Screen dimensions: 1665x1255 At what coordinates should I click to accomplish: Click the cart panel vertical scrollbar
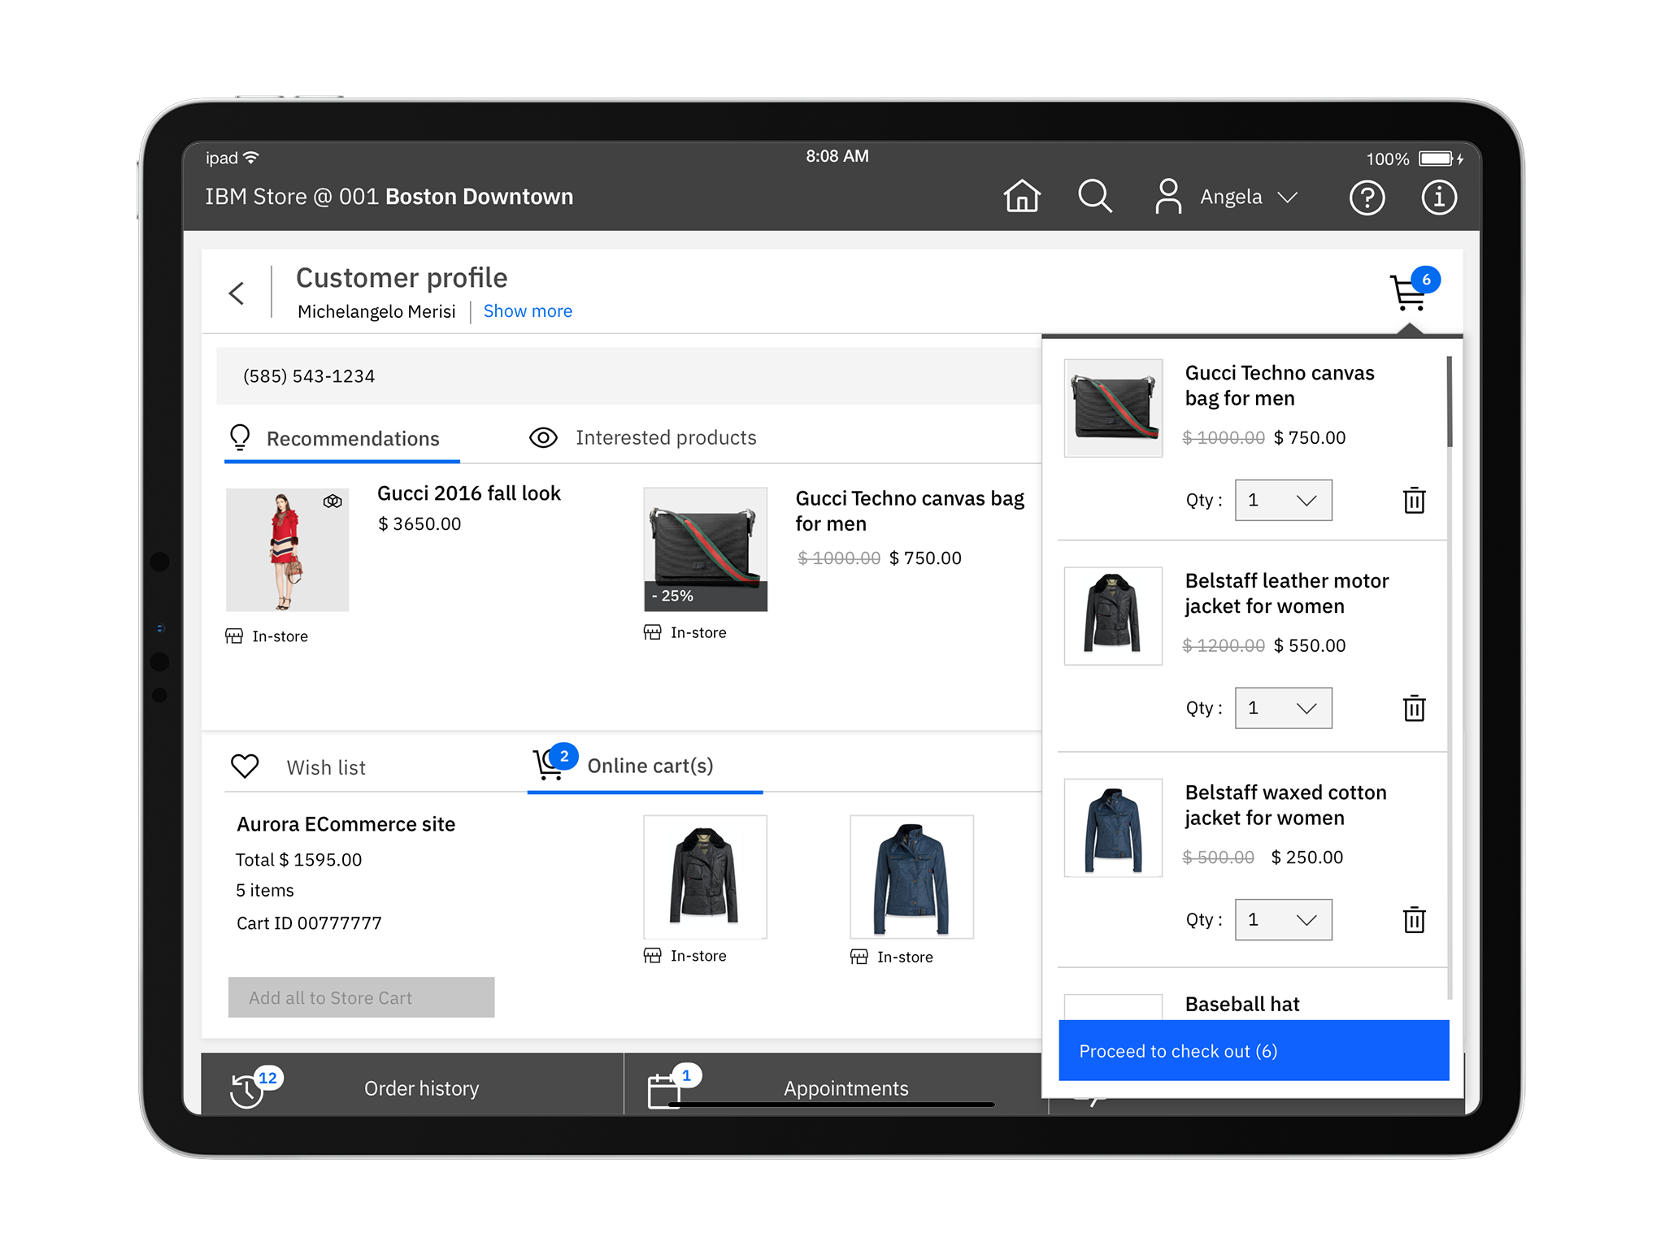point(1450,402)
